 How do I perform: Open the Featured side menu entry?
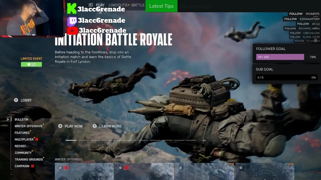22,133
